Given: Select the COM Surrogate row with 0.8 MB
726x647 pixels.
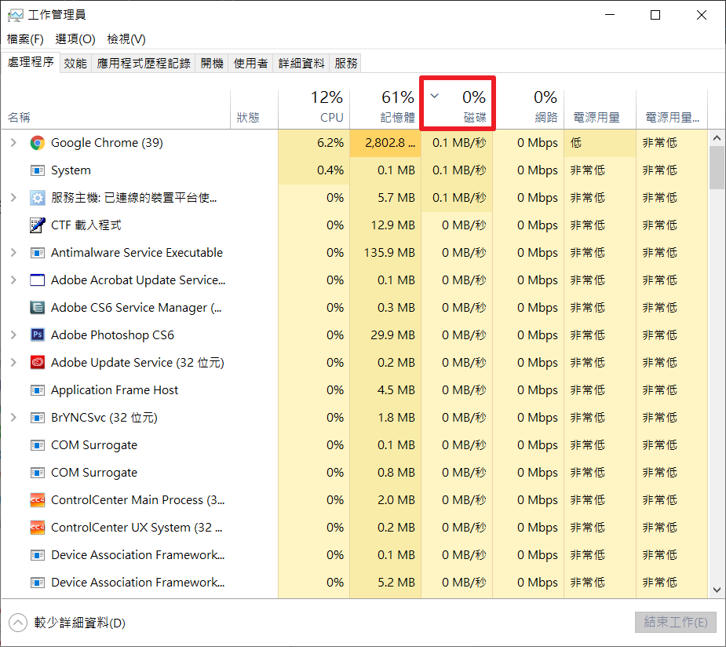Looking at the screenshot, I should (x=355, y=473).
